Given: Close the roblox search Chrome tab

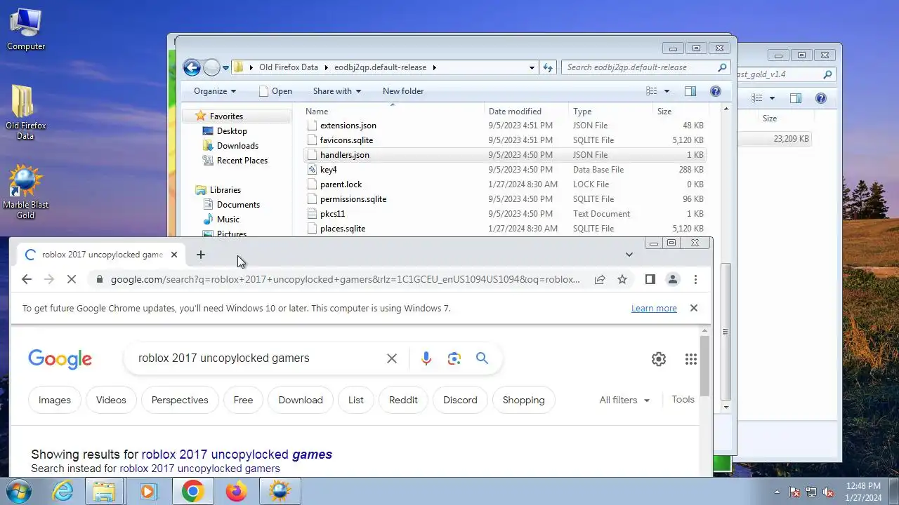Looking at the screenshot, I should [173, 255].
